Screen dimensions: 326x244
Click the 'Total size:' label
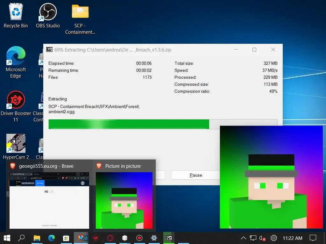[x=184, y=63]
